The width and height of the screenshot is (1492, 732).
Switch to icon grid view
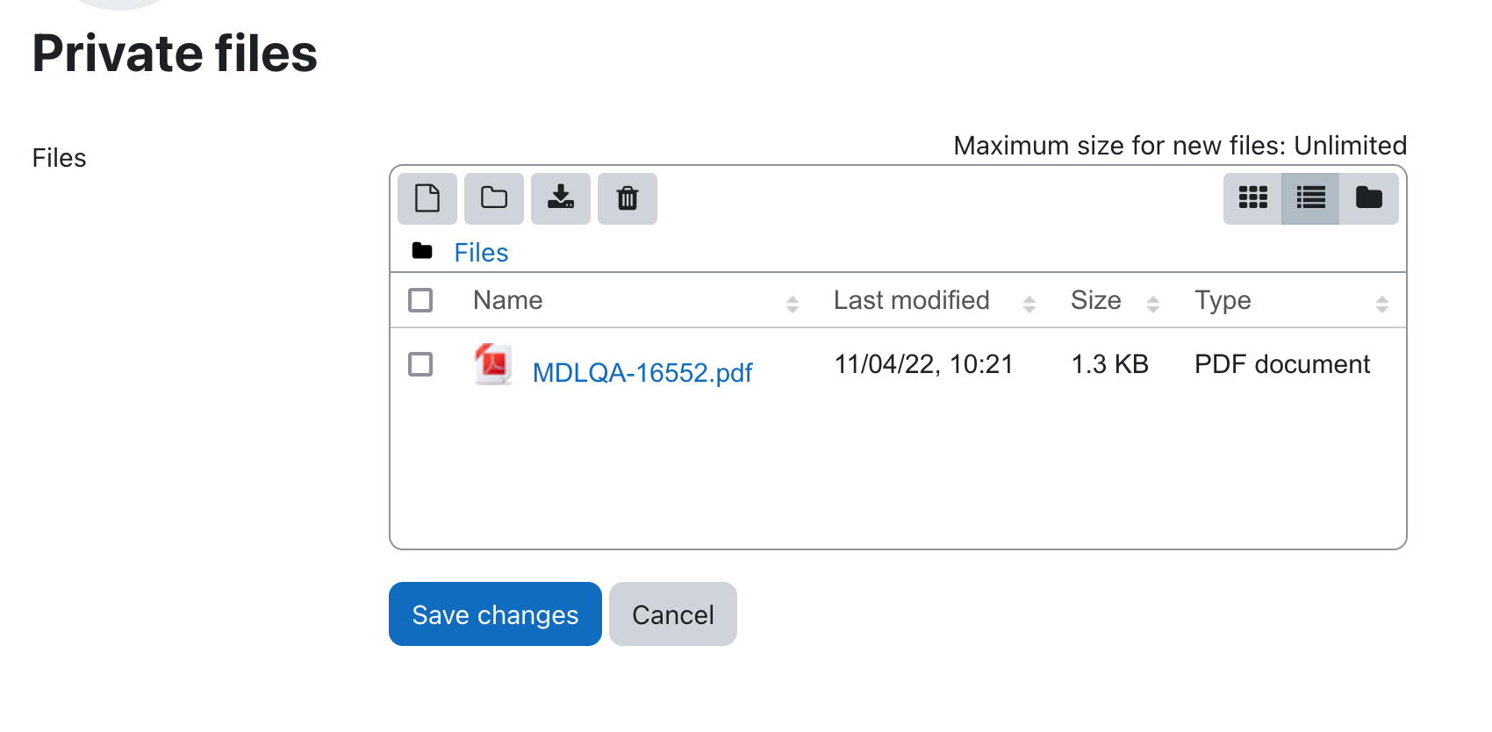(1252, 198)
